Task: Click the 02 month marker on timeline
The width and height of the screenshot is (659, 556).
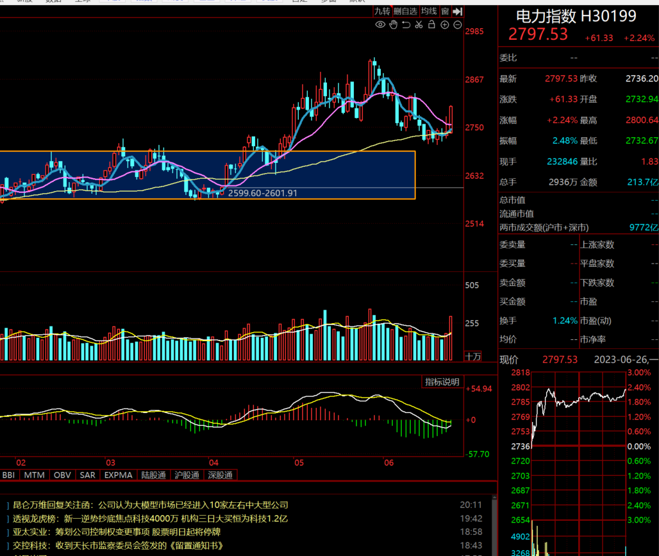Action: (21, 462)
